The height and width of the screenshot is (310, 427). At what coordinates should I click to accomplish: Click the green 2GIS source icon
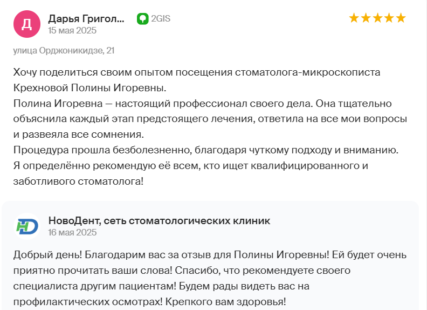(142, 19)
